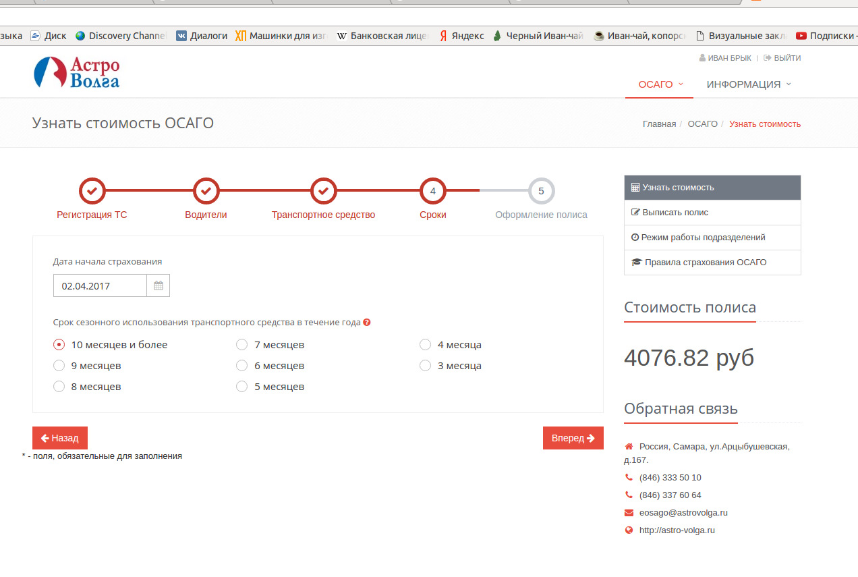Click the Disk bookmark icon

[36, 36]
